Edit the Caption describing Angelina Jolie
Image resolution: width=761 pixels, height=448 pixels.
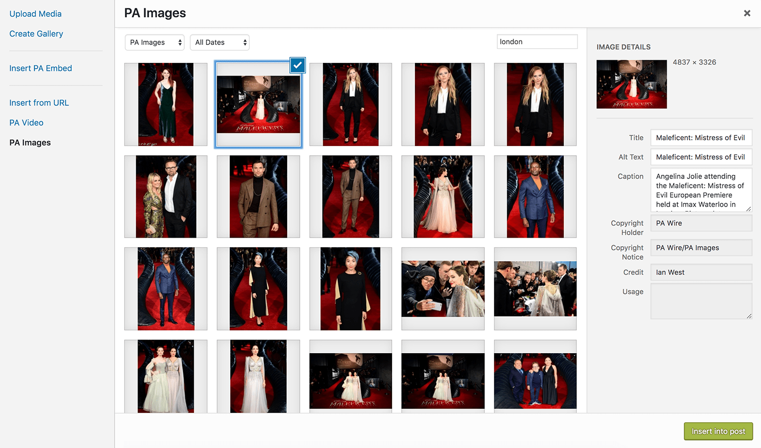pyautogui.click(x=701, y=190)
